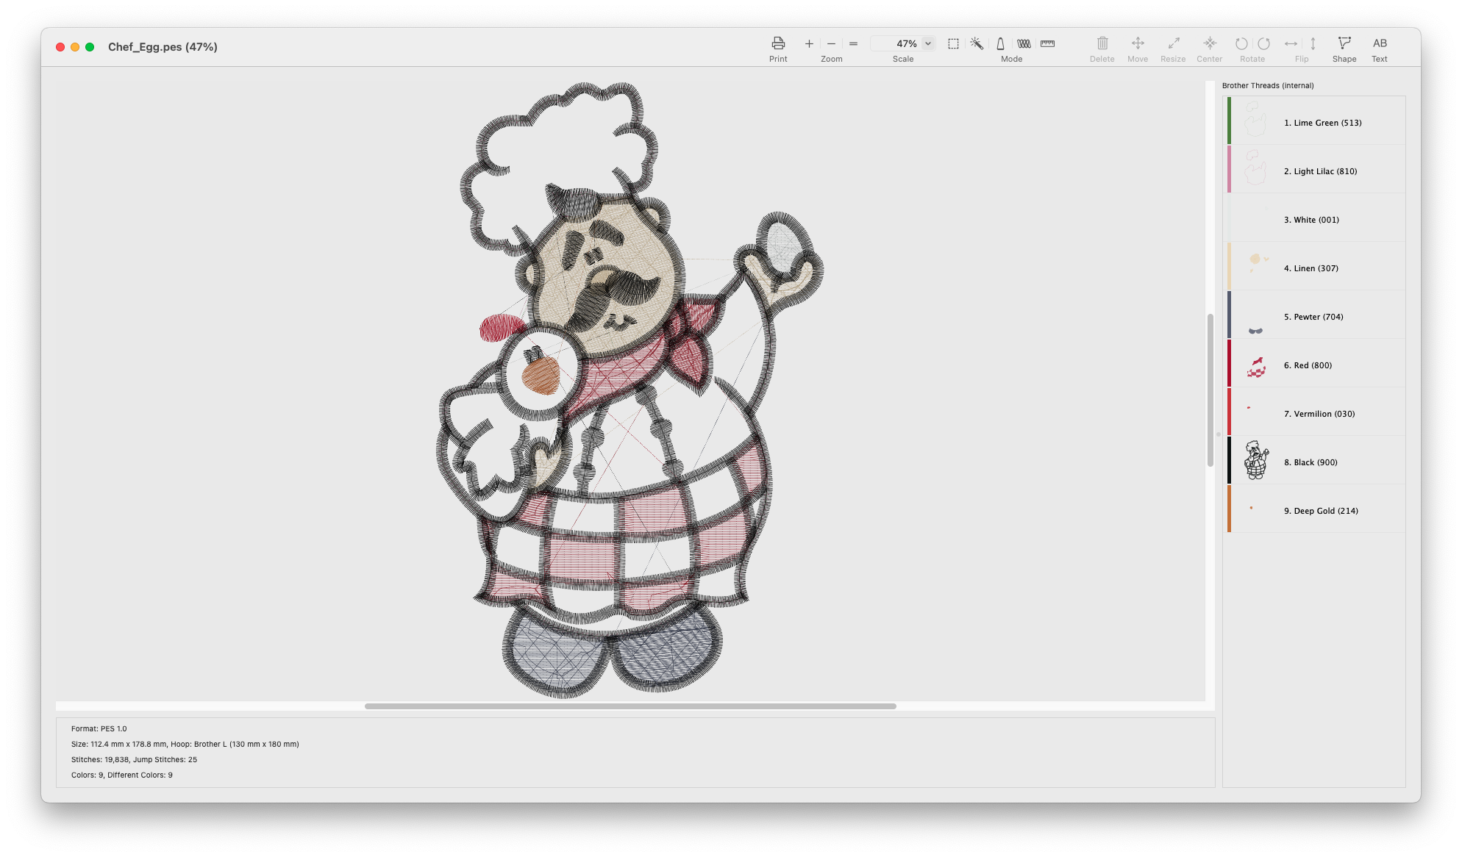Select the ruler measure mode
The image size is (1462, 857).
(x=1047, y=43)
